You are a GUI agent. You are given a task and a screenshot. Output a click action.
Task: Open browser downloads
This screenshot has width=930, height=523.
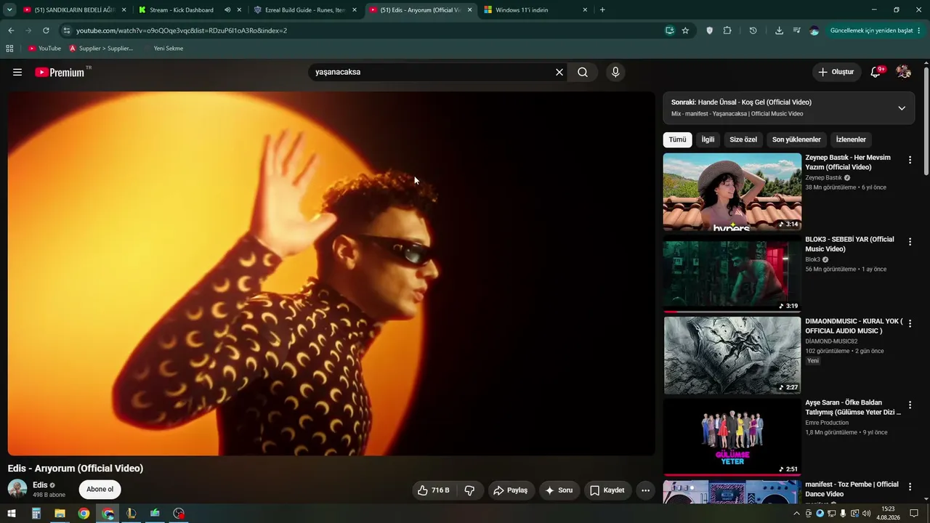tap(780, 31)
